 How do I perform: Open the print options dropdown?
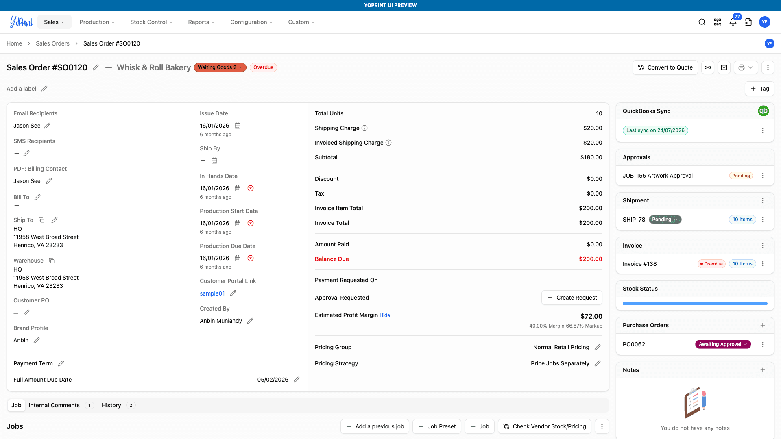click(746, 67)
